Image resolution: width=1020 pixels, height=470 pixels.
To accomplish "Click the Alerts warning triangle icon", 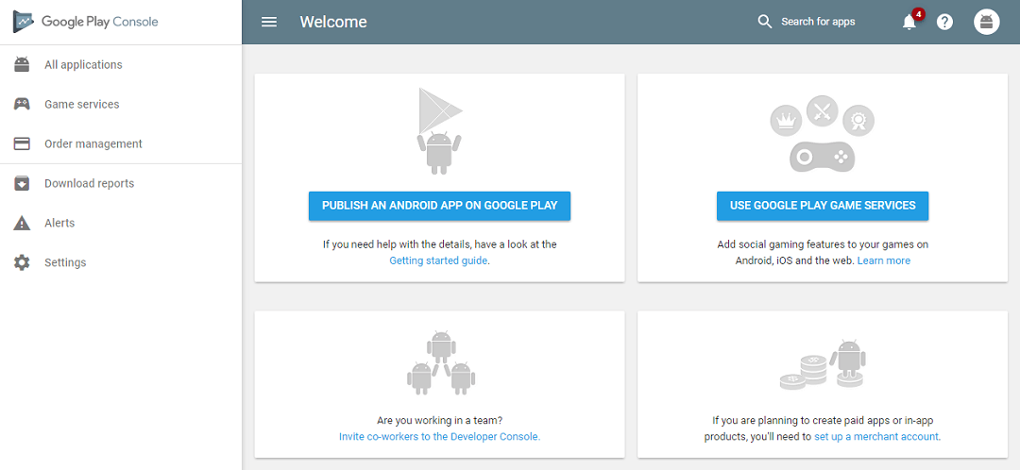I will pos(22,223).
